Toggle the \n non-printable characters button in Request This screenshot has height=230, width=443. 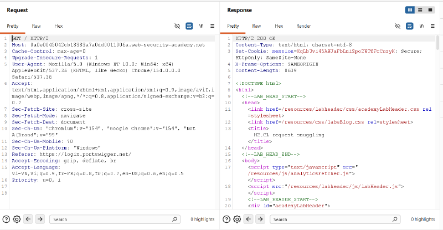pyautogui.click(x=201, y=26)
